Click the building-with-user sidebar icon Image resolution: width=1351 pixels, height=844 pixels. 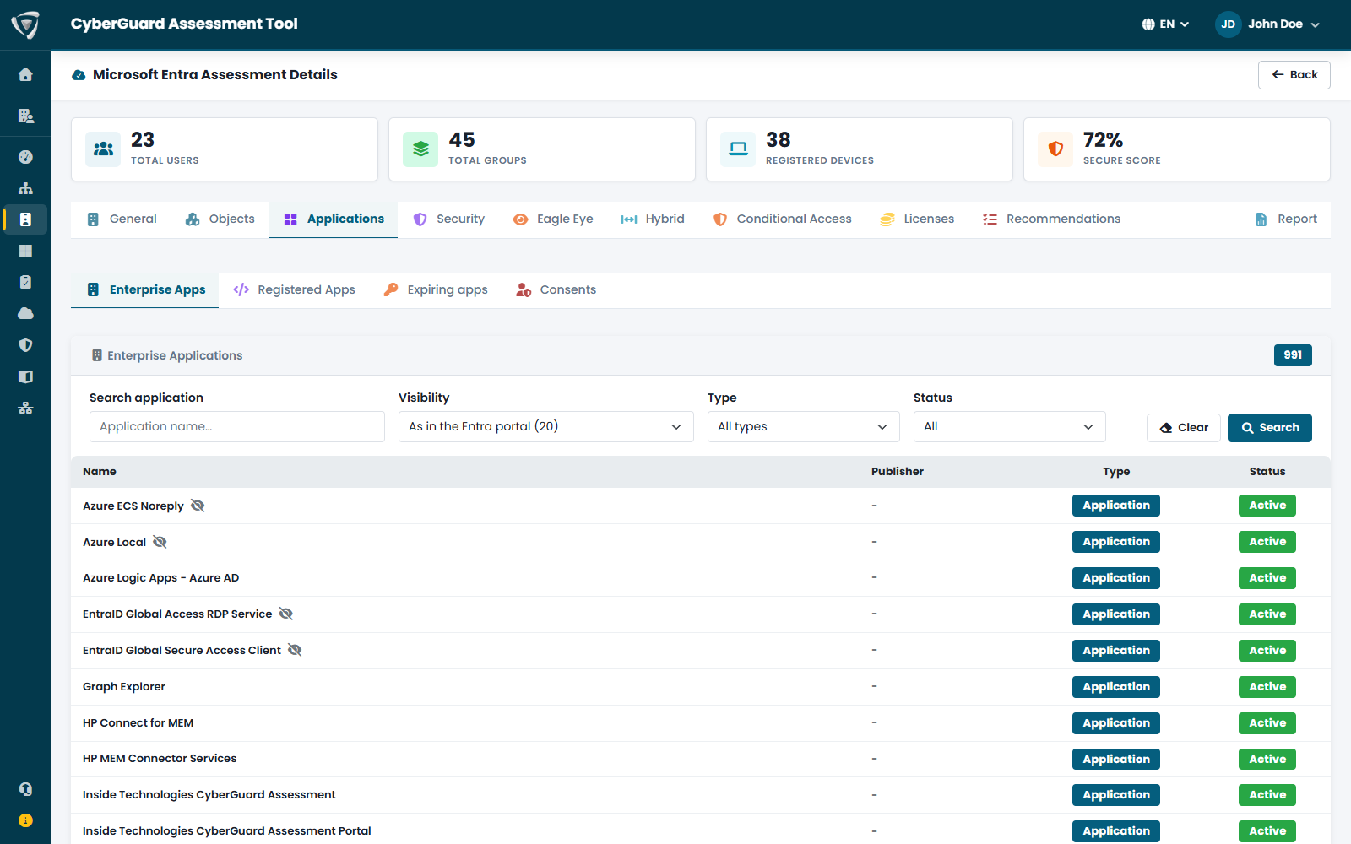point(25,116)
